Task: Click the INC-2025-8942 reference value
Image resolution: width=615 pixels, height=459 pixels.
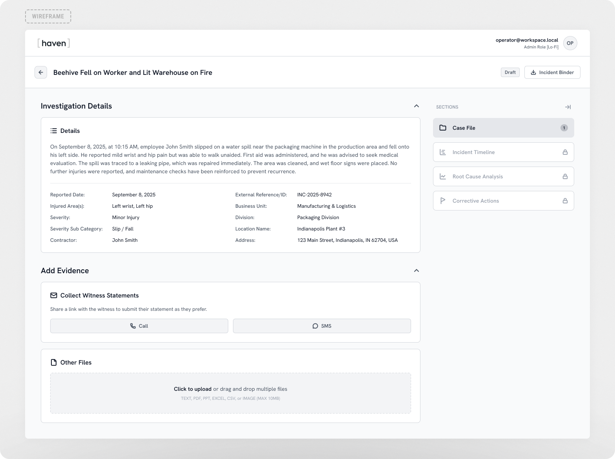Action: (315, 195)
